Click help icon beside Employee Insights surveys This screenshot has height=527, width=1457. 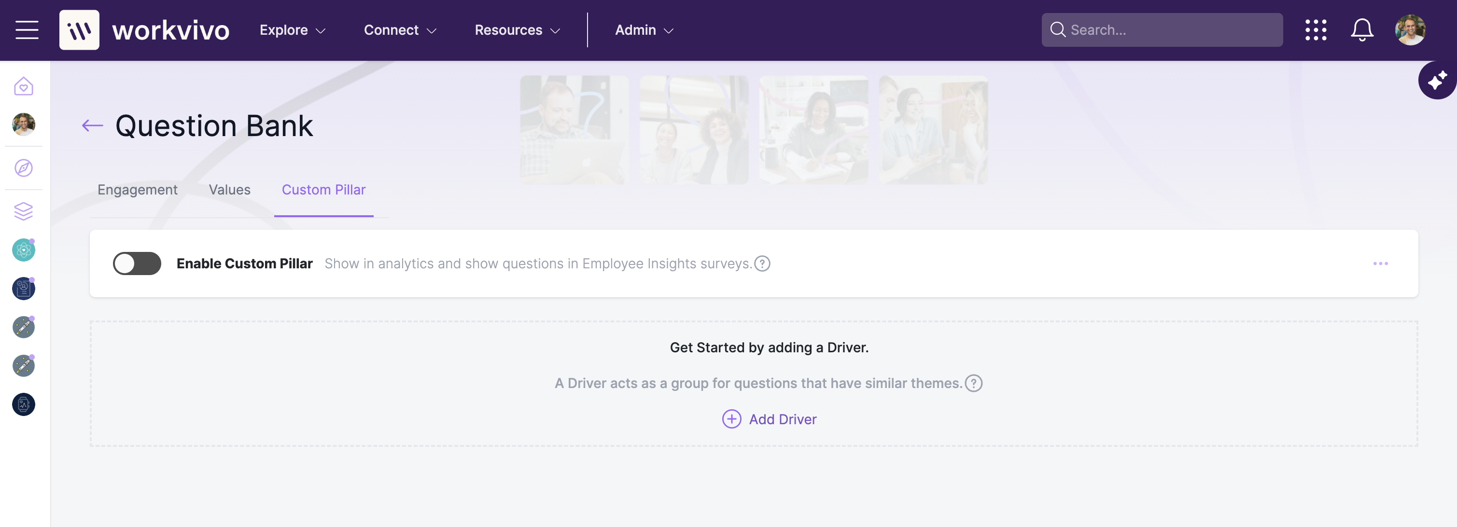coord(762,264)
